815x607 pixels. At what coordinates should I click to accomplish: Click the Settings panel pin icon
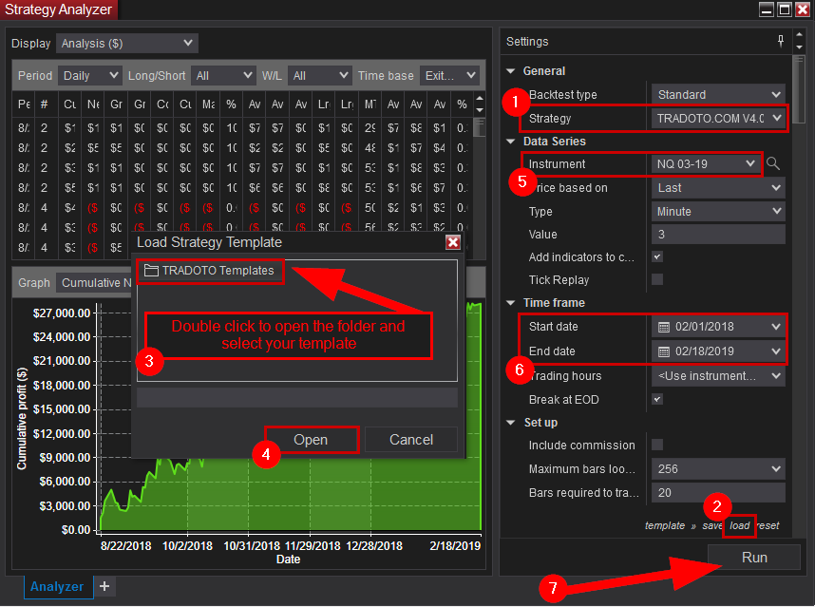781,41
